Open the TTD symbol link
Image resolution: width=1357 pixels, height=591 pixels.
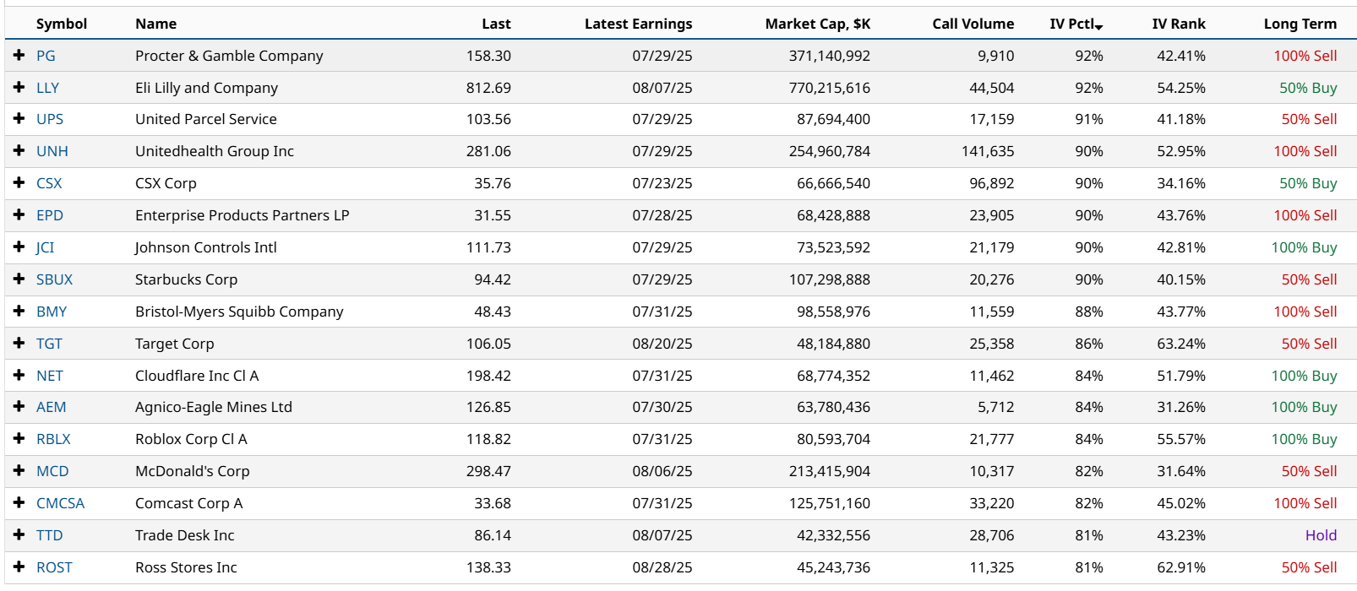point(49,535)
